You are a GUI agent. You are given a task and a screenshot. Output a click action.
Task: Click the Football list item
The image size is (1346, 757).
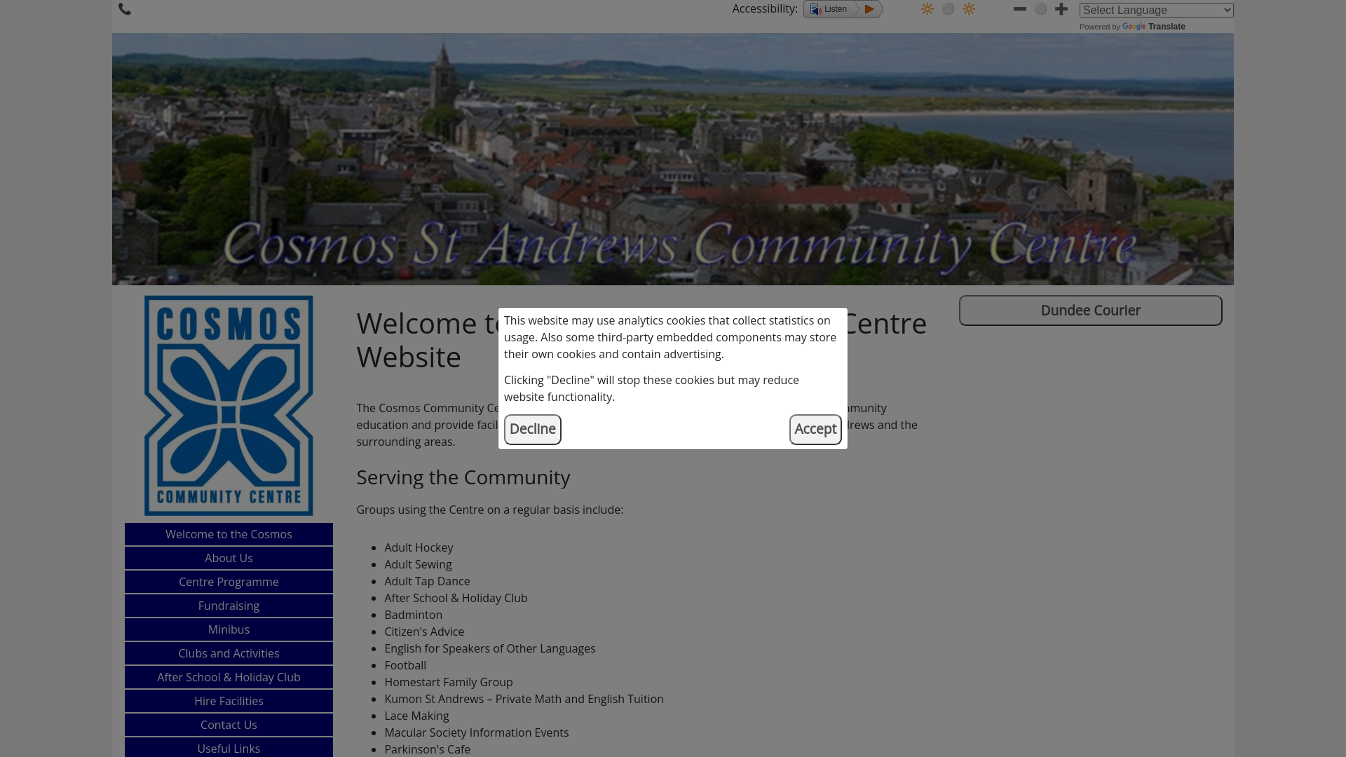point(405,665)
